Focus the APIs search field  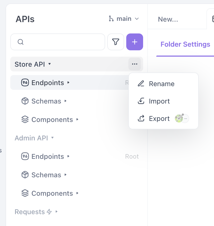point(58,42)
